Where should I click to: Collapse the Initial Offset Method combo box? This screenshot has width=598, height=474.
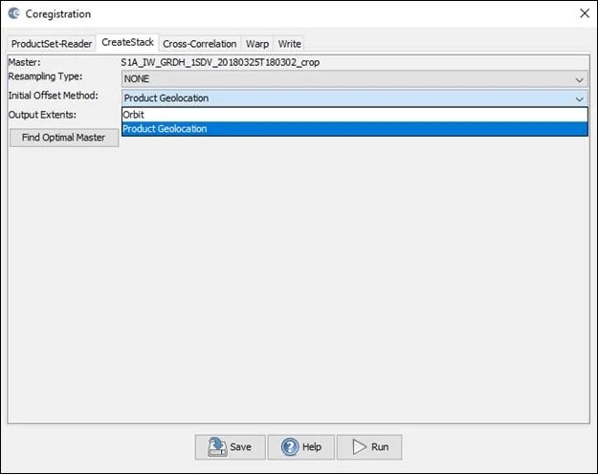tap(579, 97)
